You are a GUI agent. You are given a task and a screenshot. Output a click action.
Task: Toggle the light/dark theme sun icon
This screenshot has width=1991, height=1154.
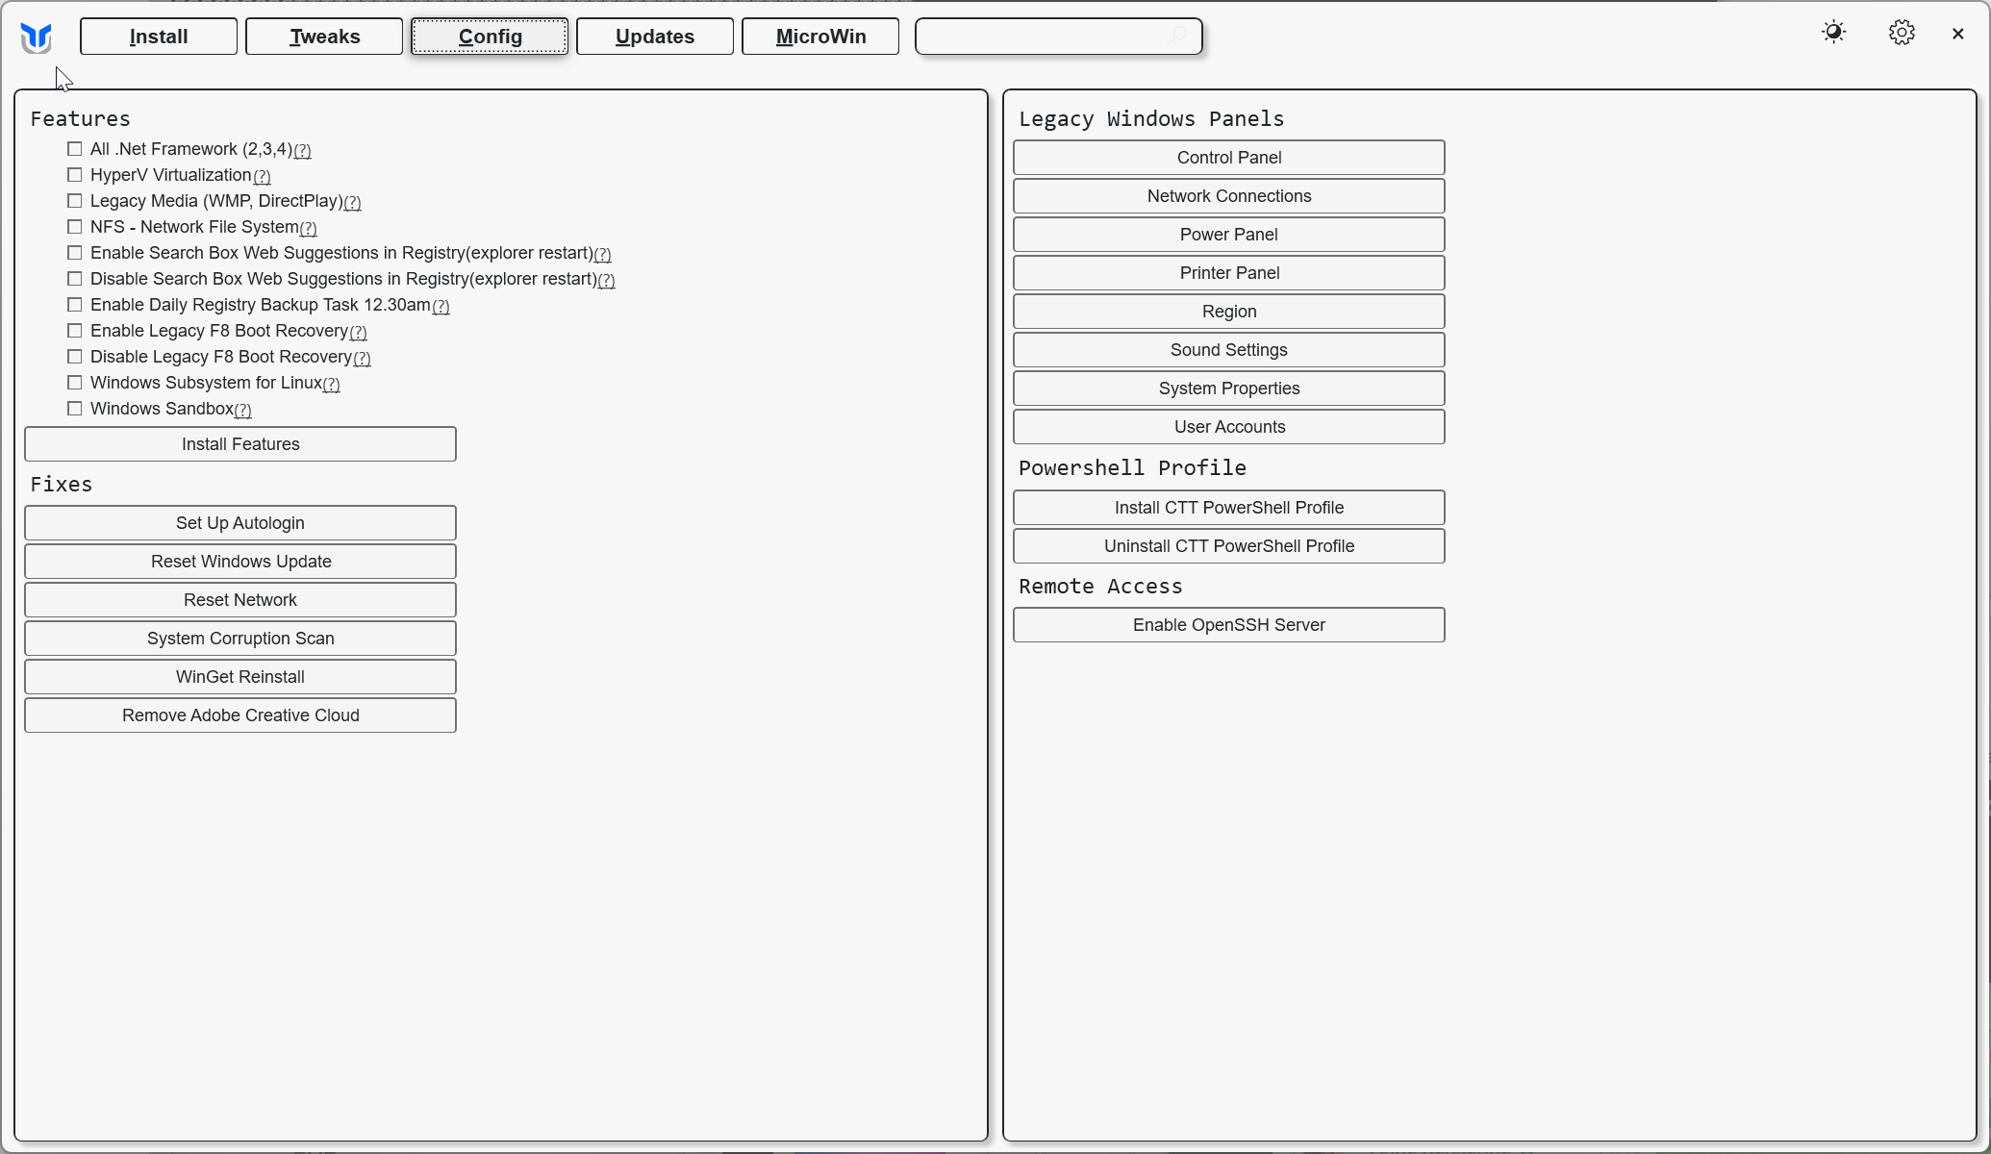tap(1833, 33)
